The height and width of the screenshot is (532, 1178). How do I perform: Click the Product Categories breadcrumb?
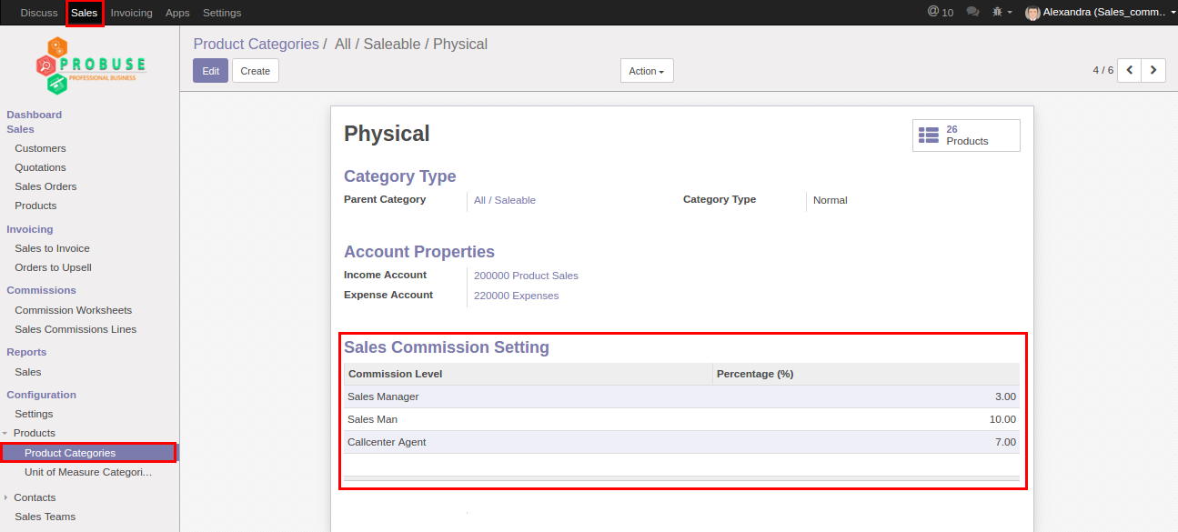click(x=256, y=44)
